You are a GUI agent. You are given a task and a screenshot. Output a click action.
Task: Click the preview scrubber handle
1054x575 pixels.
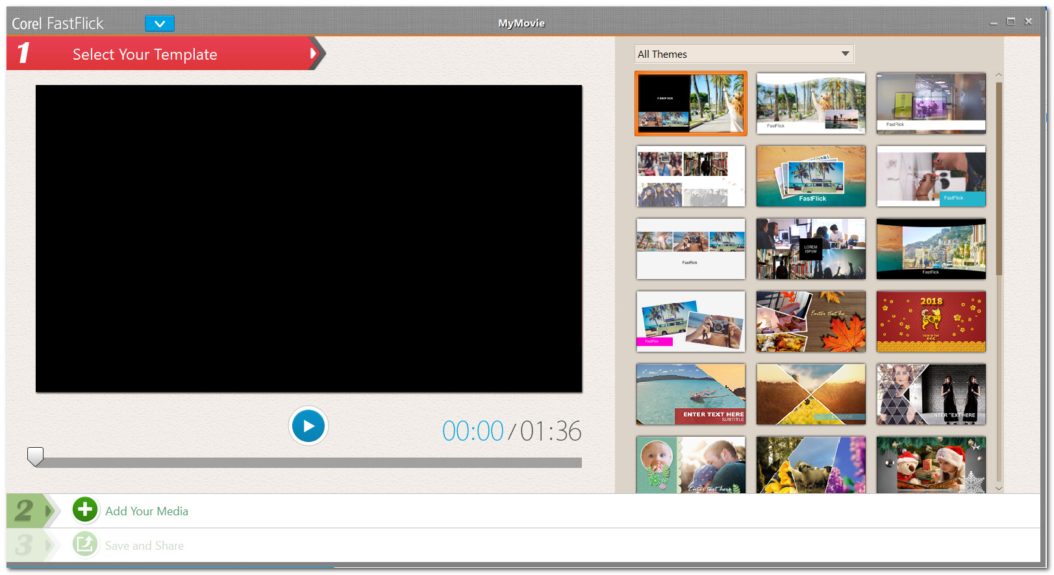(36, 456)
